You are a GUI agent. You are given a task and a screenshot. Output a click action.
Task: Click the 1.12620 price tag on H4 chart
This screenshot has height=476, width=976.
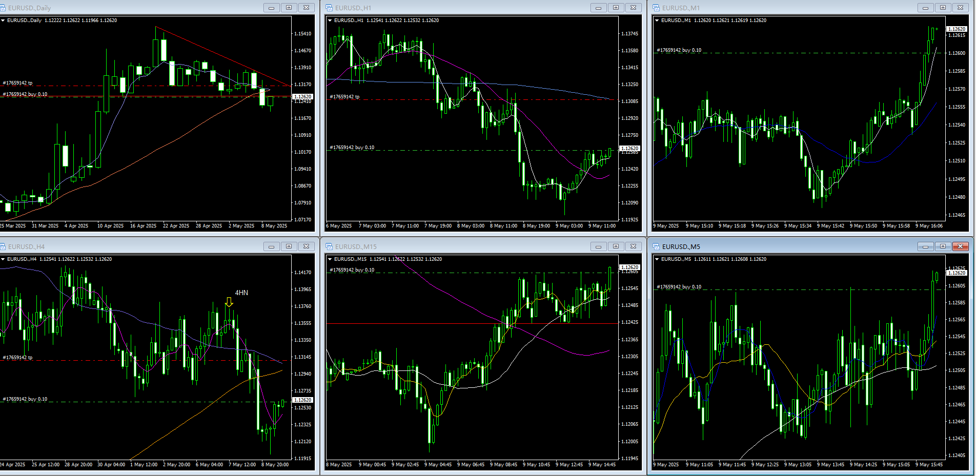[302, 400]
